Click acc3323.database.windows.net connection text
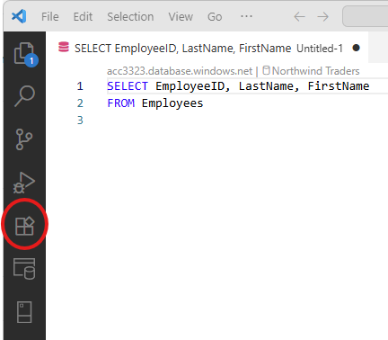The width and height of the screenshot is (388, 340). [x=180, y=71]
